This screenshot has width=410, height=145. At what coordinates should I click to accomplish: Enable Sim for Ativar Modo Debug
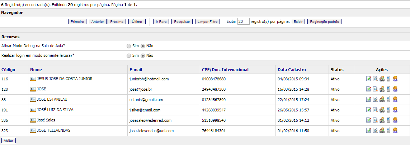pyautogui.click(x=128, y=46)
